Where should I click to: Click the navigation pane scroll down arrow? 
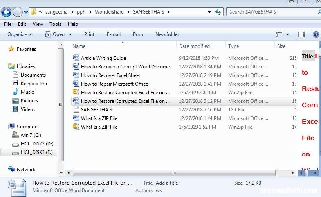point(61,173)
